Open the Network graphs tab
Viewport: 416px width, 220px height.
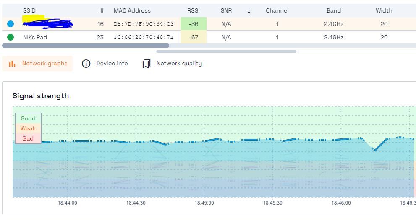[x=44, y=64]
